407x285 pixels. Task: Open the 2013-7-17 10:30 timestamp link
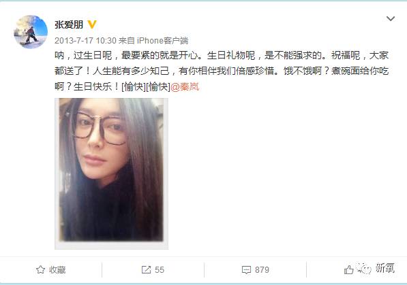coord(85,40)
